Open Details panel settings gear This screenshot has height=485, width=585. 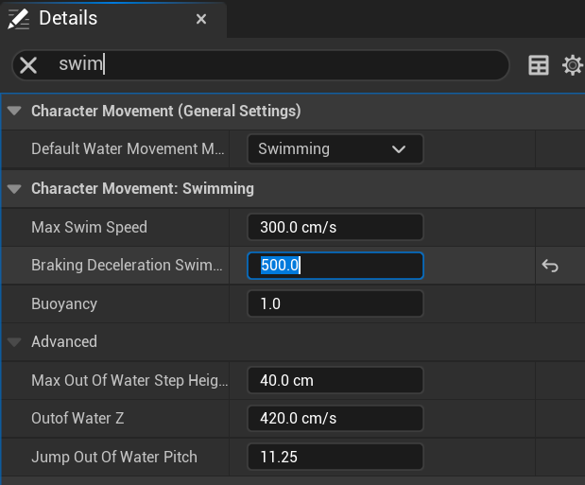[x=572, y=65]
